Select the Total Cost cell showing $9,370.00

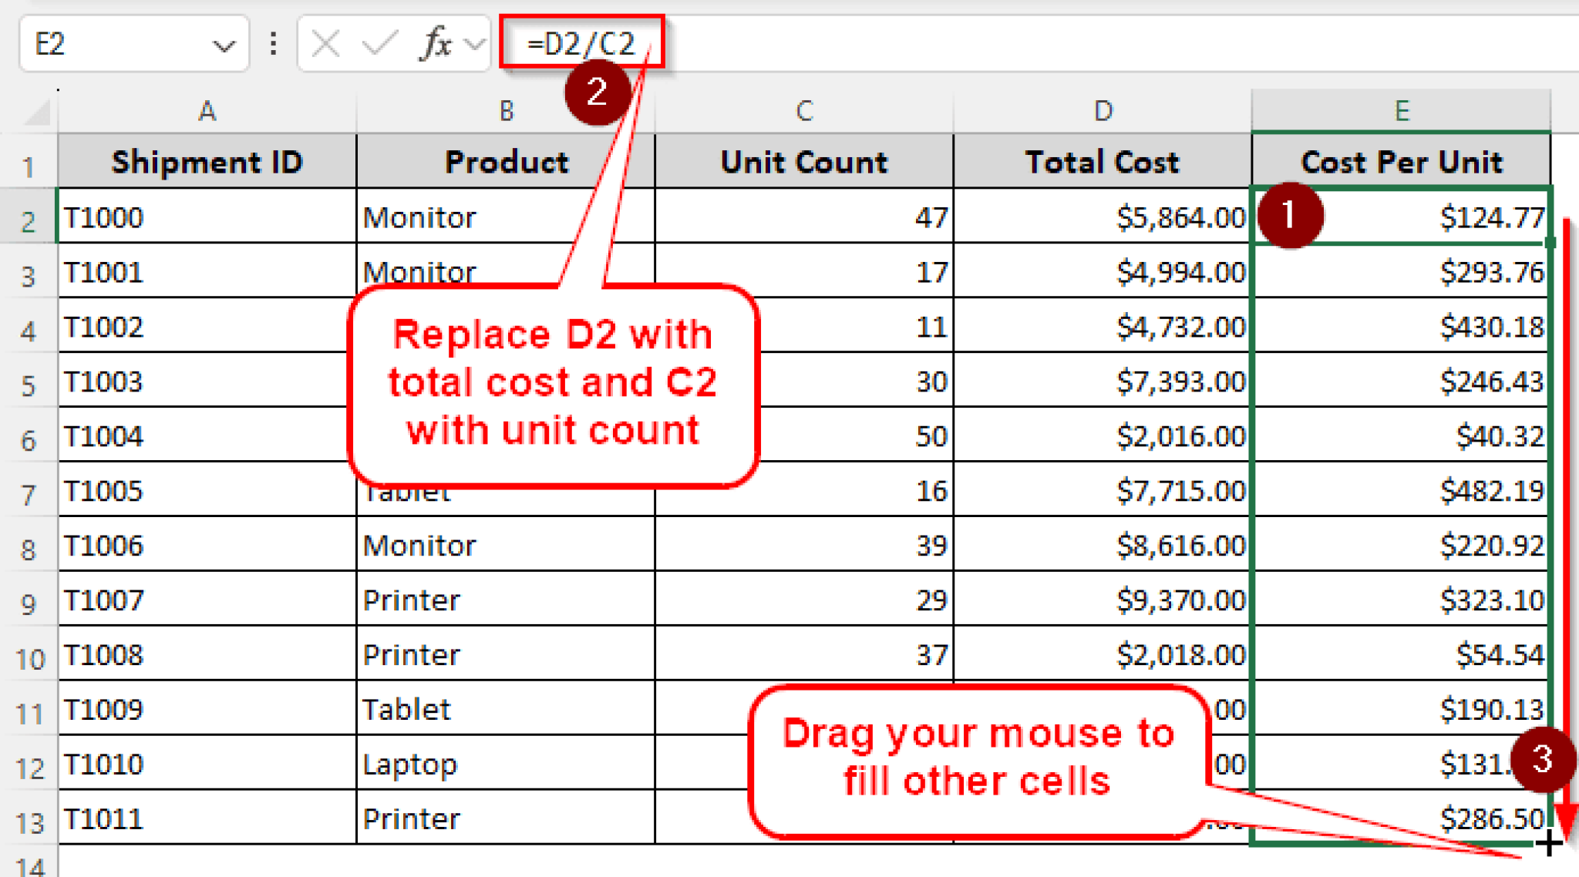click(1103, 600)
